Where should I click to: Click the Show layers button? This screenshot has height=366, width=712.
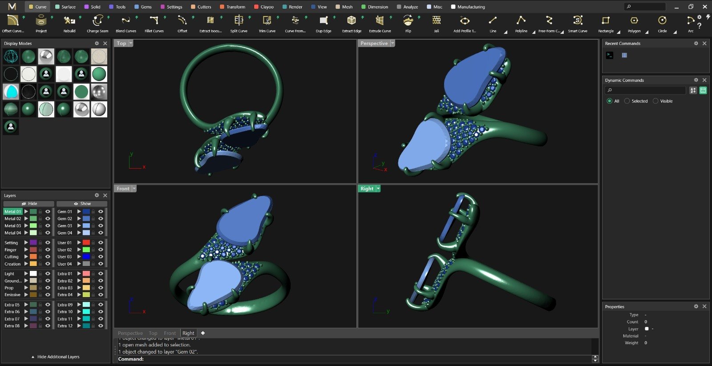[82, 204]
